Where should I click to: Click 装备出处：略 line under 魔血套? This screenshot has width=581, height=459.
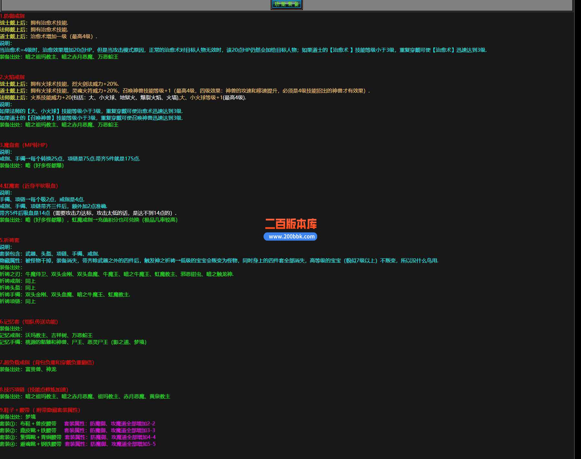click(32, 165)
